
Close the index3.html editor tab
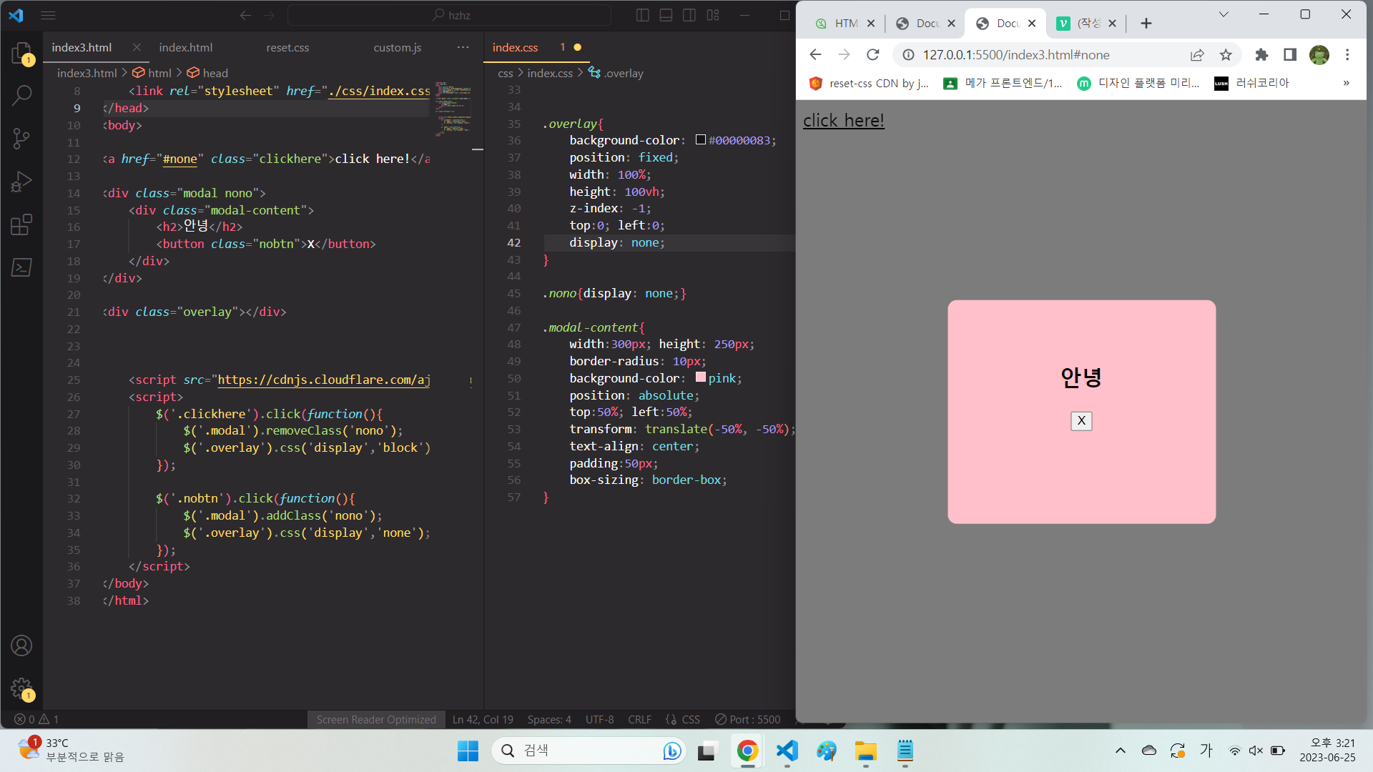point(137,47)
